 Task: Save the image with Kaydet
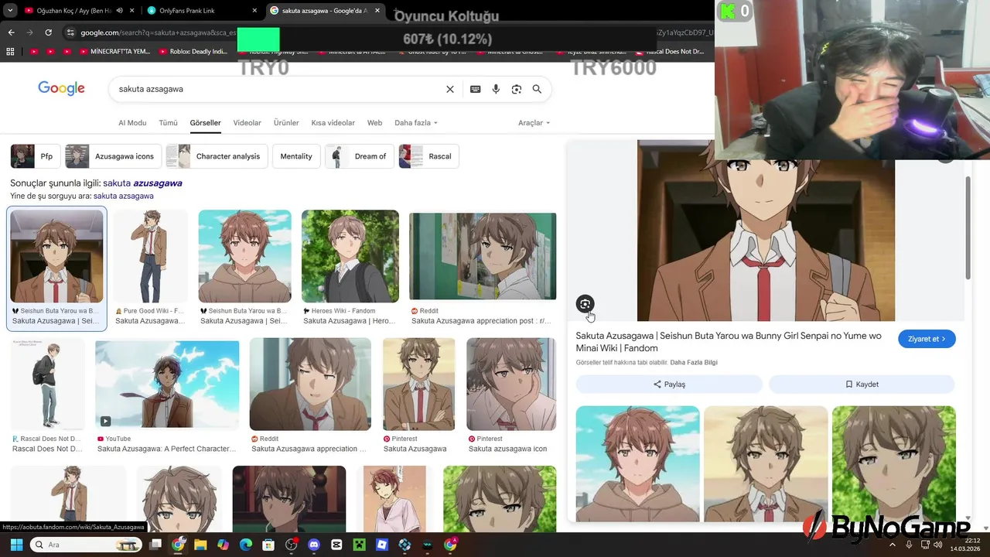pos(862,384)
